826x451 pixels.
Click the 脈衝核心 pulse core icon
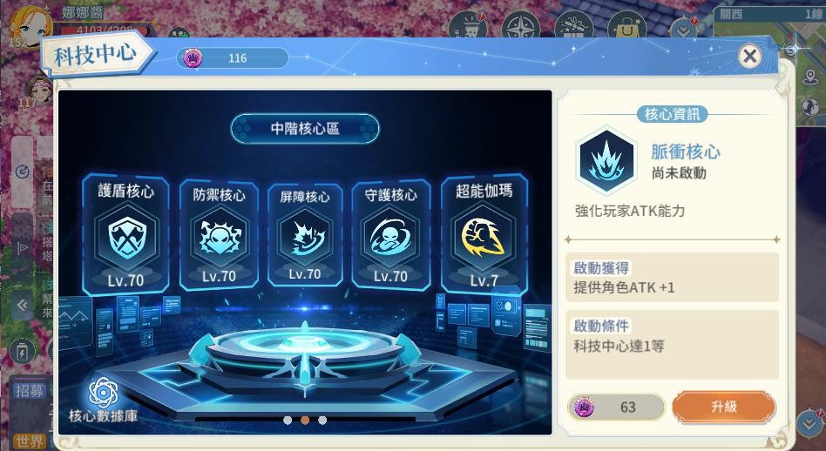point(606,161)
